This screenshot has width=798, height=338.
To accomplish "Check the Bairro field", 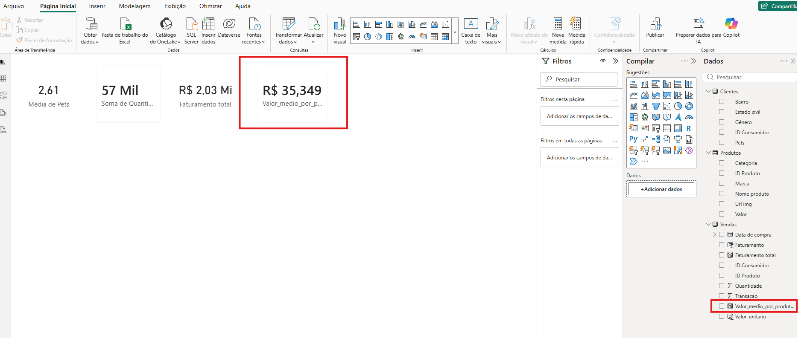I will pyautogui.click(x=722, y=101).
